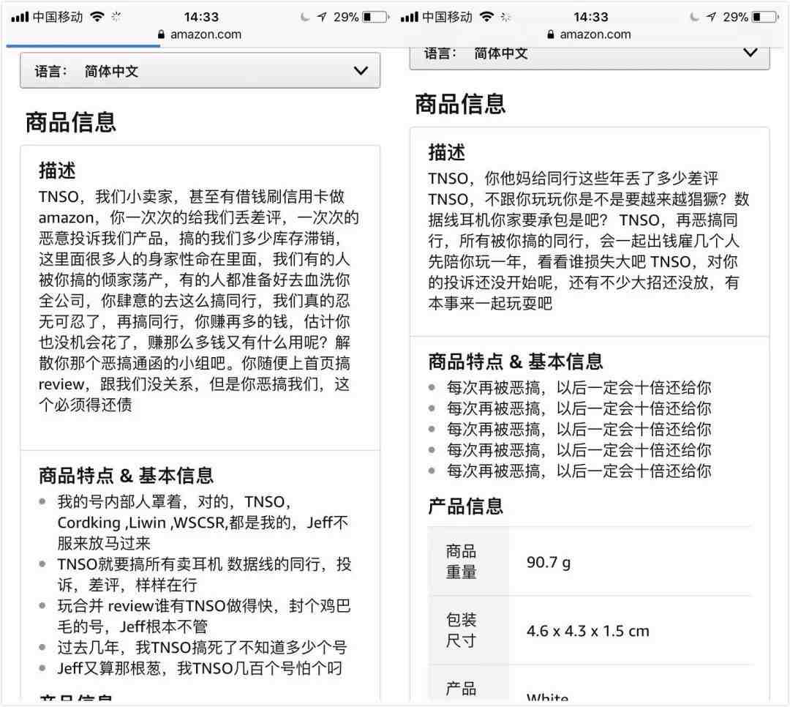This screenshot has height=707, width=790.
Task: Click the bullet starting '玩合并 review谁有TNSO'
Action: coord(203,616)
